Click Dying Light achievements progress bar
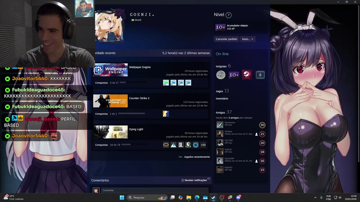This screenshot has width=360, height=202. pyautogui.click(x=135, y=145)
